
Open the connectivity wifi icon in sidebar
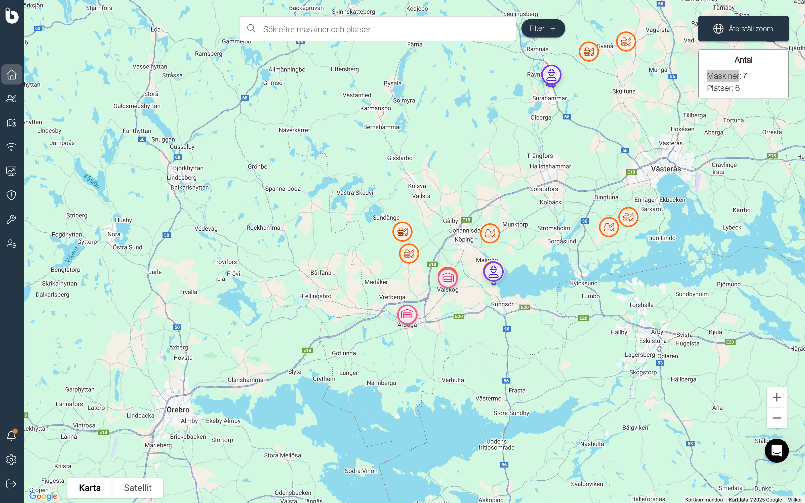point(12,147)
